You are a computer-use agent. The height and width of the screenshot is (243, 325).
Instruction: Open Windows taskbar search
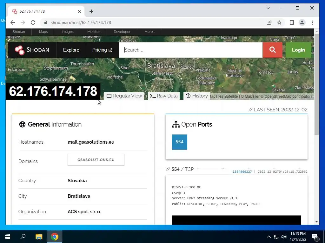coord(23,237)
